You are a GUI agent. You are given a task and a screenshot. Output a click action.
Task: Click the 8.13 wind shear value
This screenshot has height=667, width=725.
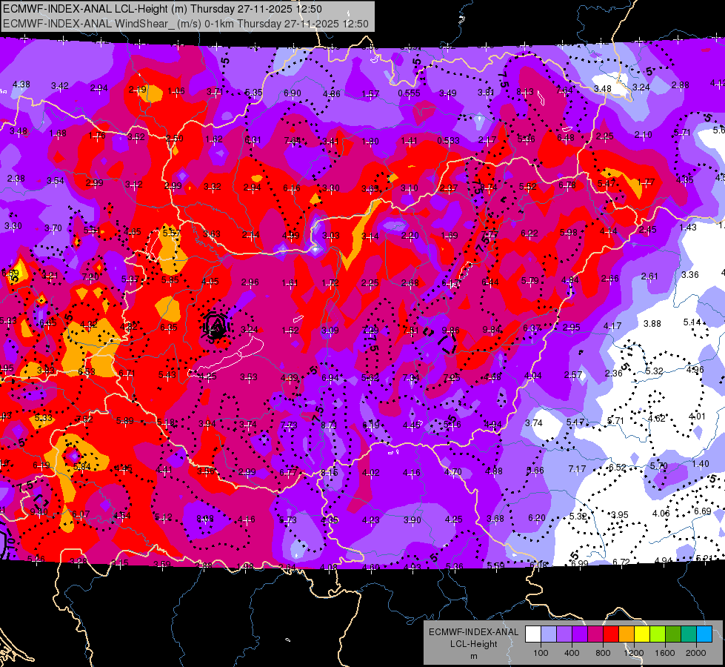coord(525,92)
